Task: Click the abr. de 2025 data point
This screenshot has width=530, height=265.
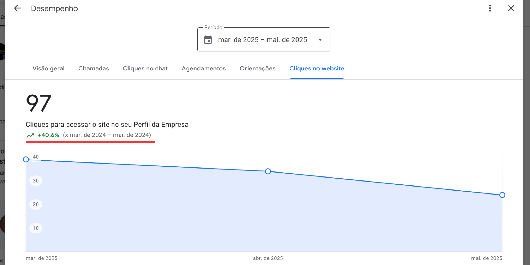Action: (268, 171)
